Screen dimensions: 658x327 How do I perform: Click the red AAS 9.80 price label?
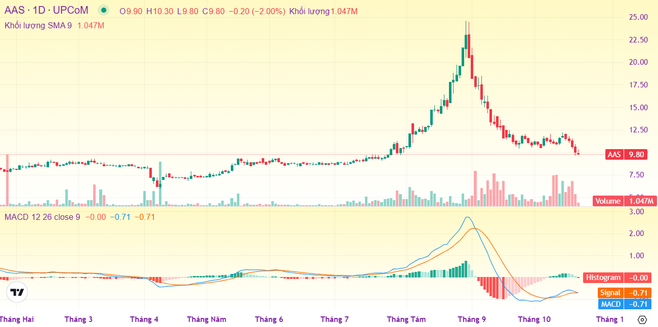pos(627,155)
